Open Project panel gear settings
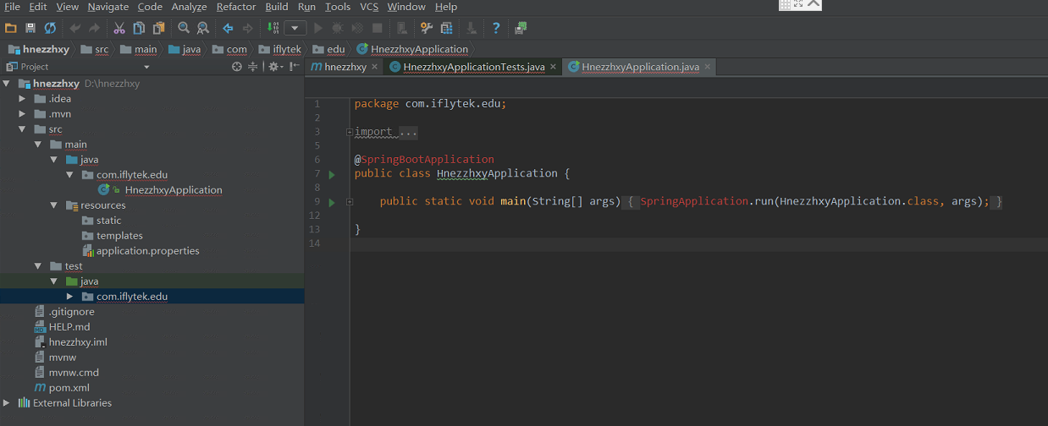Screen dimensions: 1048x426 (274, 67)
